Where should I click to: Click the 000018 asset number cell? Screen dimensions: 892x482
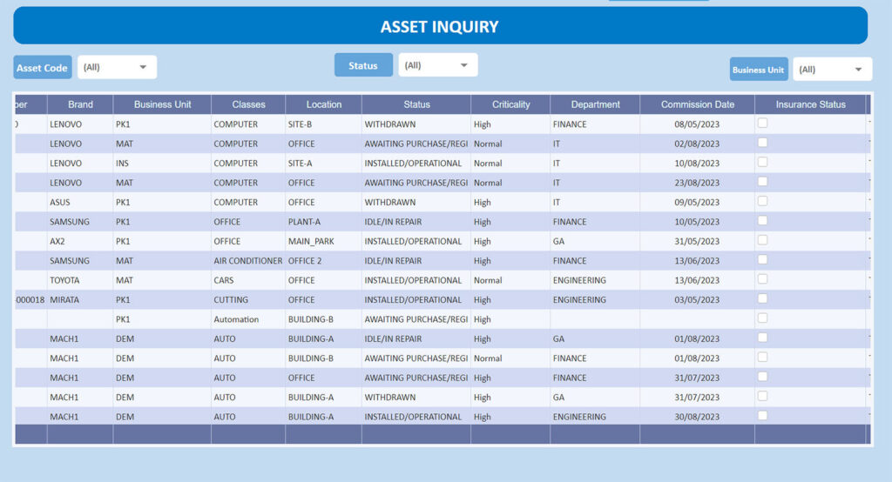[30, 299]
